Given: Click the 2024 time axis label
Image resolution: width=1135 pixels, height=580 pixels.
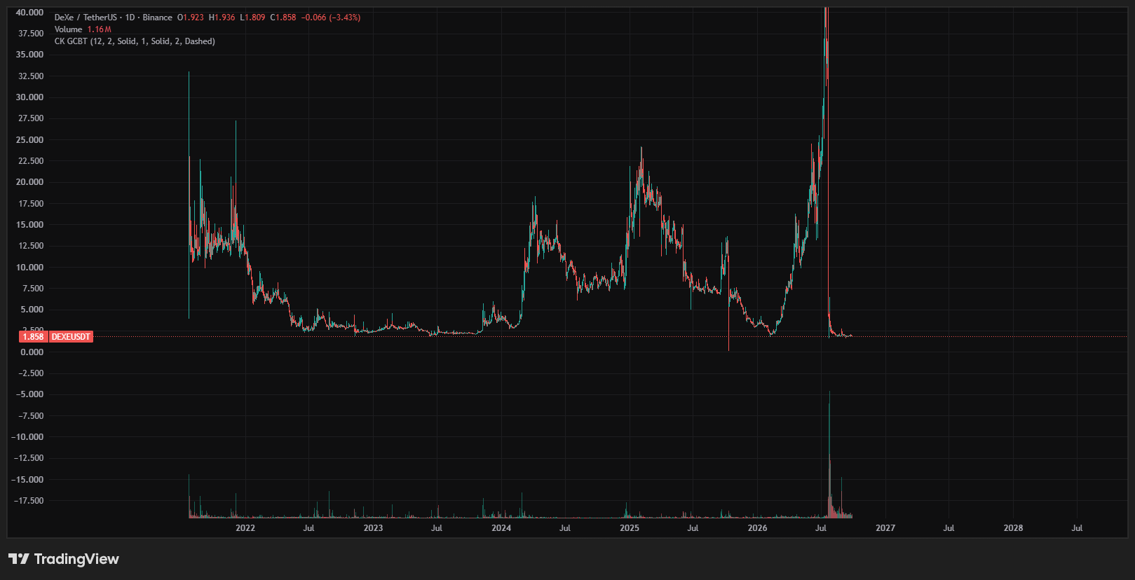Looking at the screenshot, I should tap(501, 528).
